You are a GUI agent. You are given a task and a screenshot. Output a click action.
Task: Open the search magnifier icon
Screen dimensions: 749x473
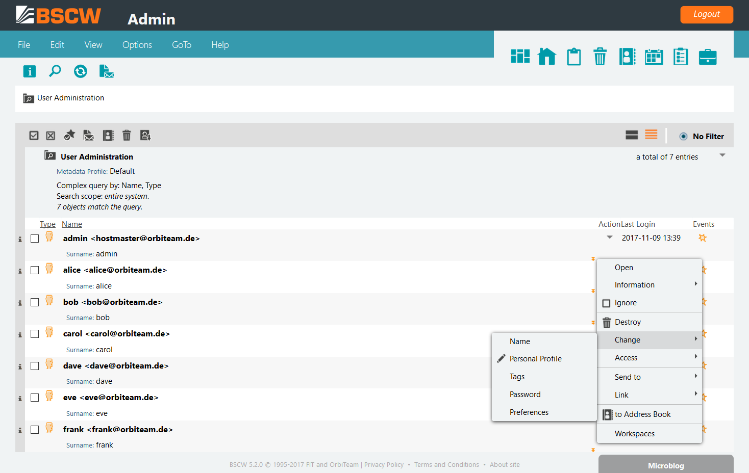point(55,71)
